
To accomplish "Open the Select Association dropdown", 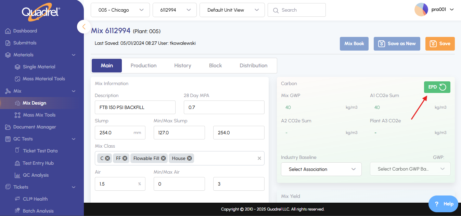I will click(321, 169).
